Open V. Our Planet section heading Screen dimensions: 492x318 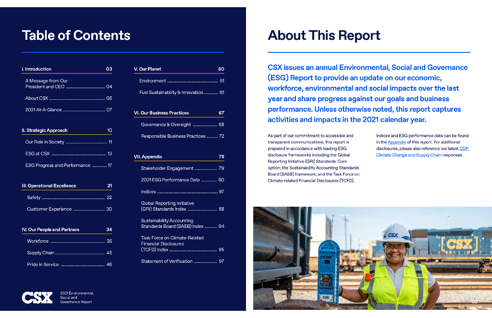tap(179, 69)
